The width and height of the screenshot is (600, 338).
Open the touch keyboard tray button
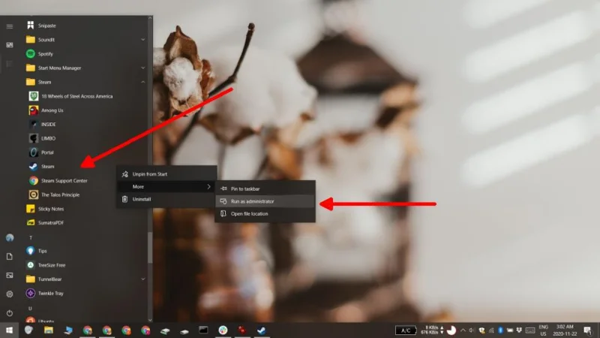coord(530,330)
